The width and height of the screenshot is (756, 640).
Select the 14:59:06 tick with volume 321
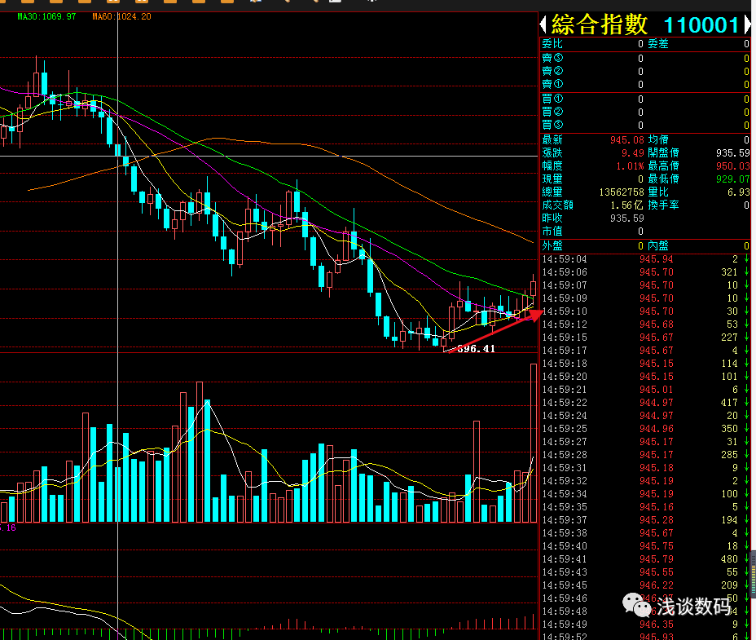[x=645, y=272]
